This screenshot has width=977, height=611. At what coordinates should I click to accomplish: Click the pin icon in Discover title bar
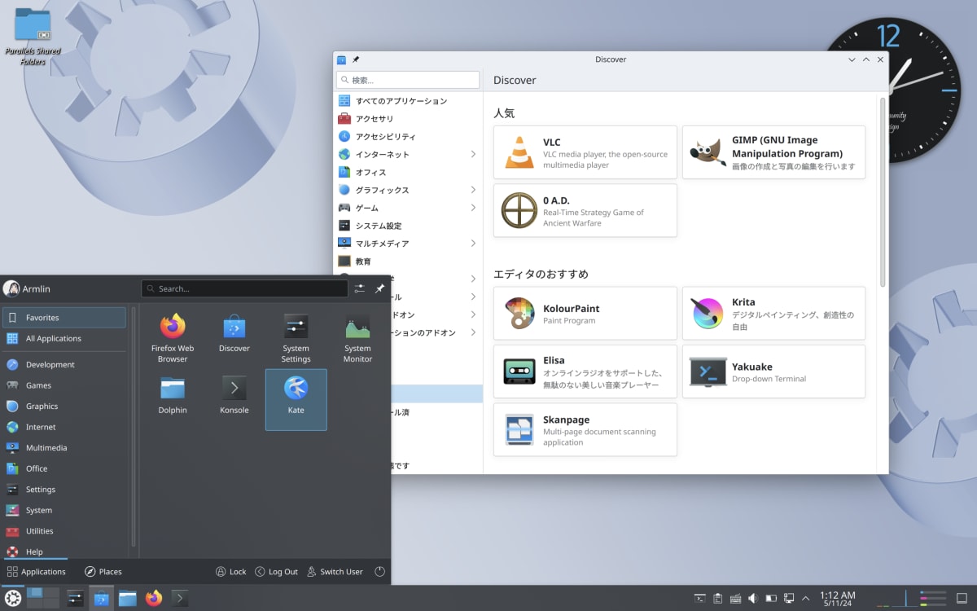pyautogui.click(x=356, y=59)
